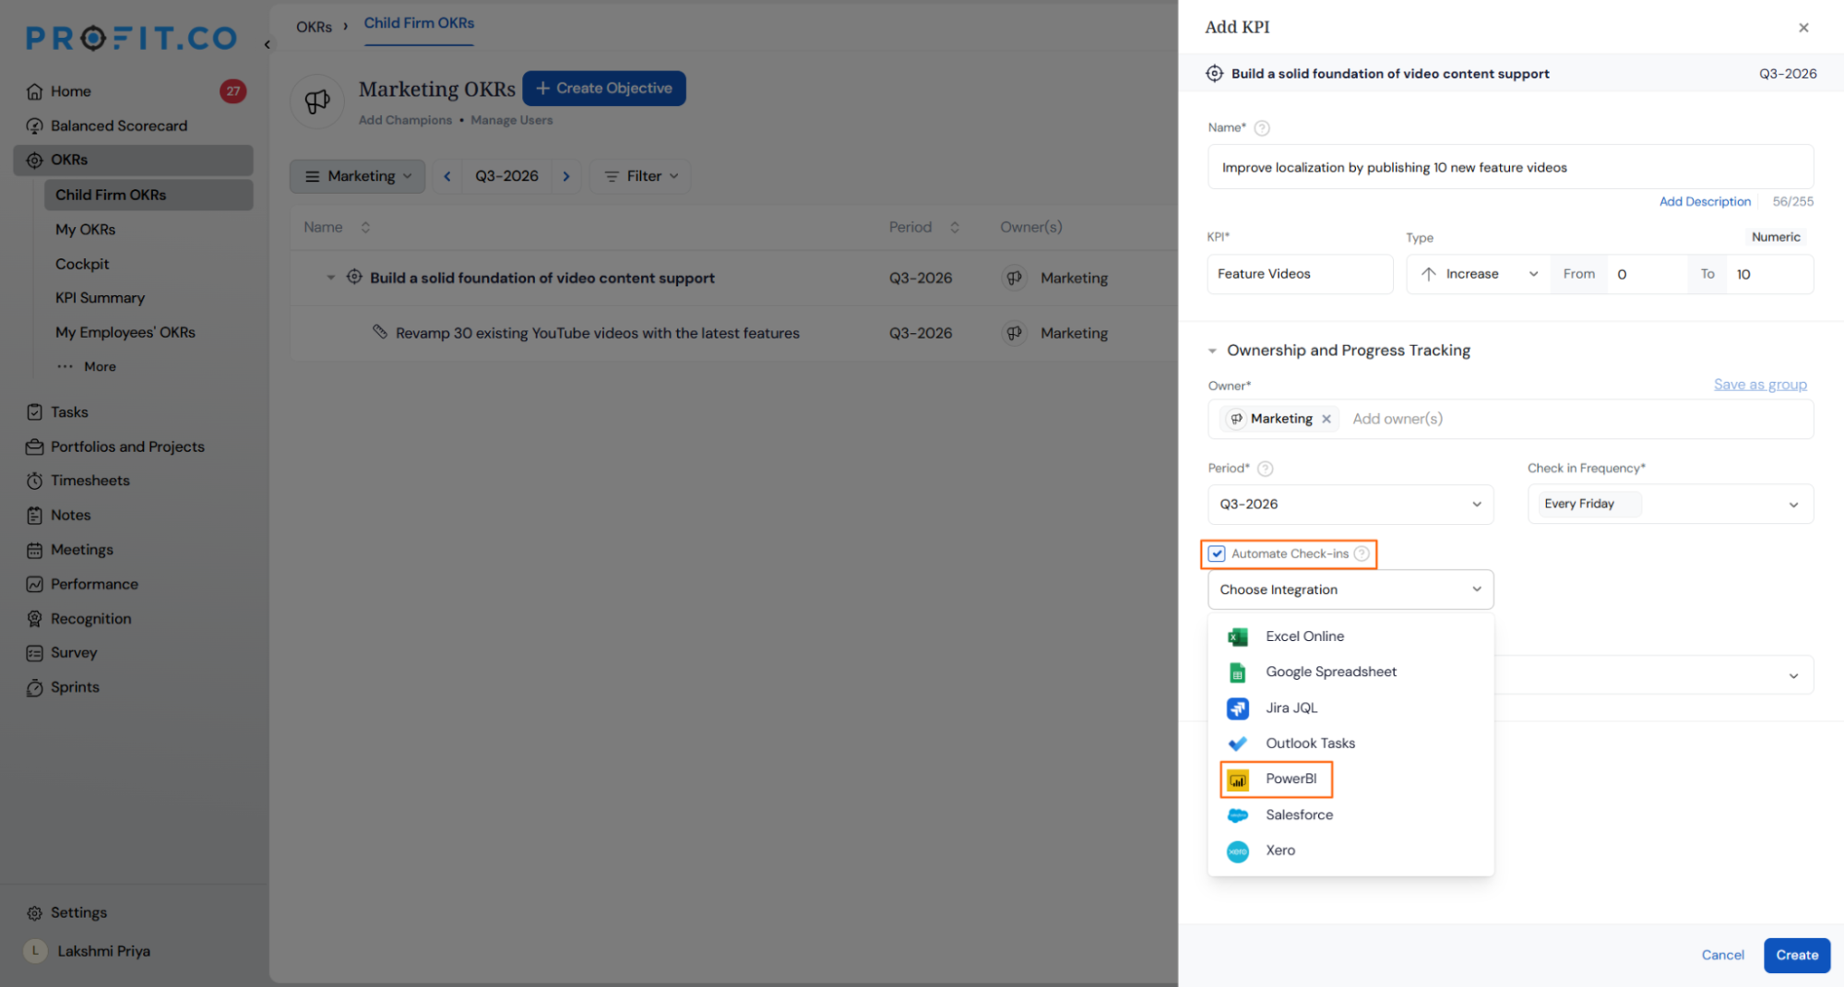The width and height of the screenshot is (1844, 987).
Task: Open the Q3-2026 Period dropdown
Action: point(1350,505)
